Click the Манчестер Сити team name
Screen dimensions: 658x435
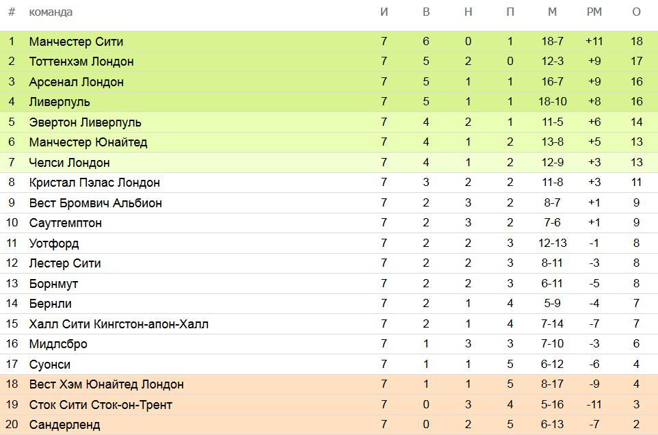click(x=76, y=41)
